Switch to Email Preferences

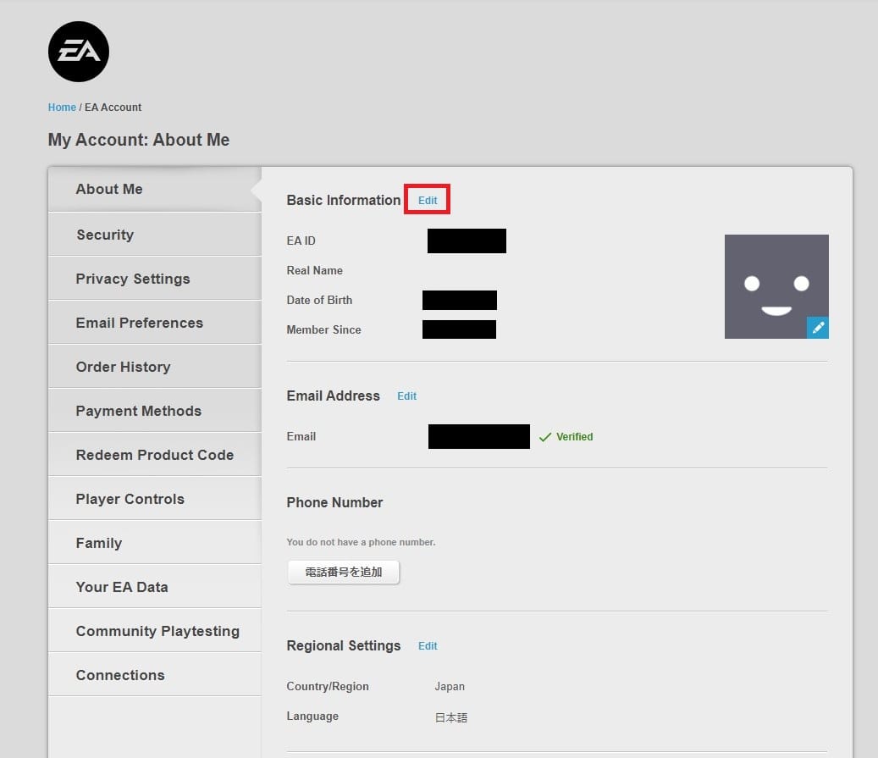pos(155,323)
